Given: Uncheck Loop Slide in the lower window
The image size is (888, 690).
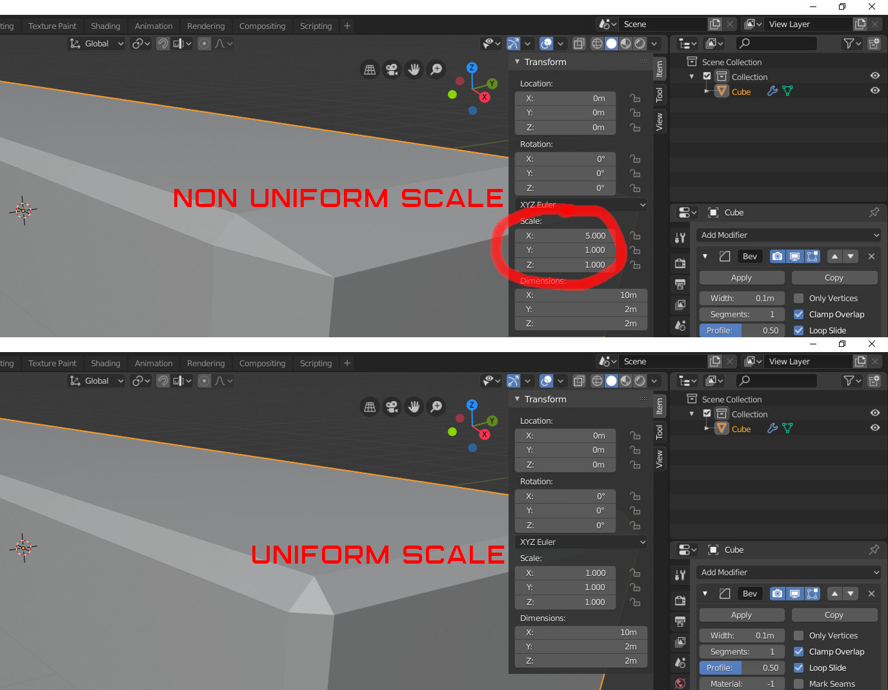Looking at the screenshot, I should [799, 667].
